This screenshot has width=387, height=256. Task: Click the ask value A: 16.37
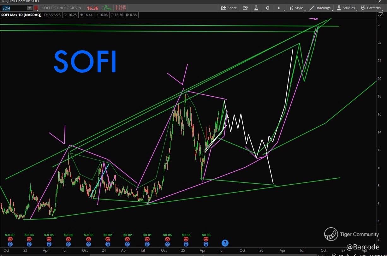click(x=121, y=9)
